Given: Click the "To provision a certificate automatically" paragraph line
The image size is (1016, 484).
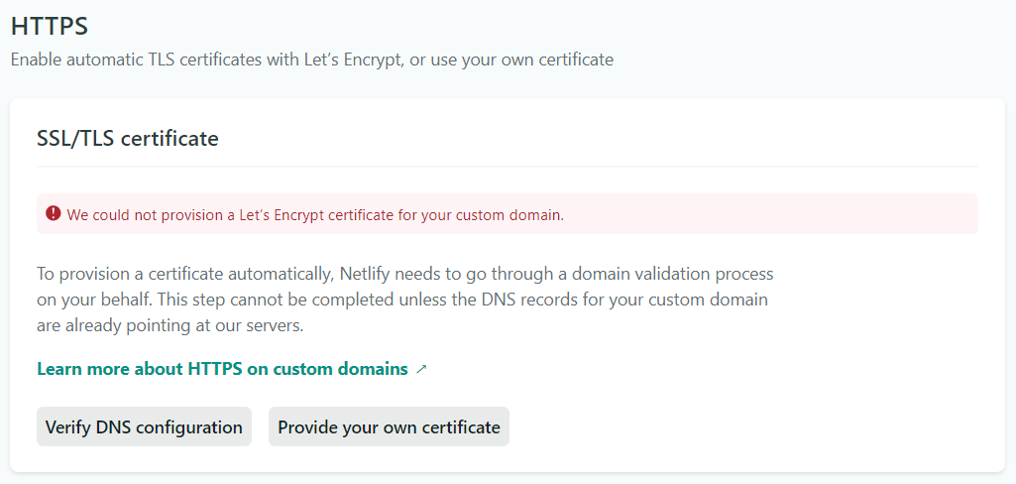Looking at the screenshot, I should pos(405,274).
